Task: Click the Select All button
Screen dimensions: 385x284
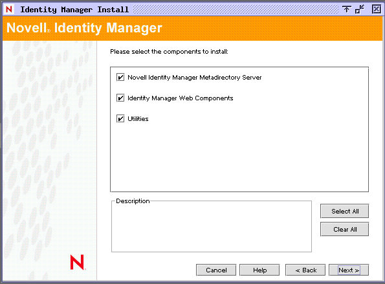Action: tap(344, 211)
